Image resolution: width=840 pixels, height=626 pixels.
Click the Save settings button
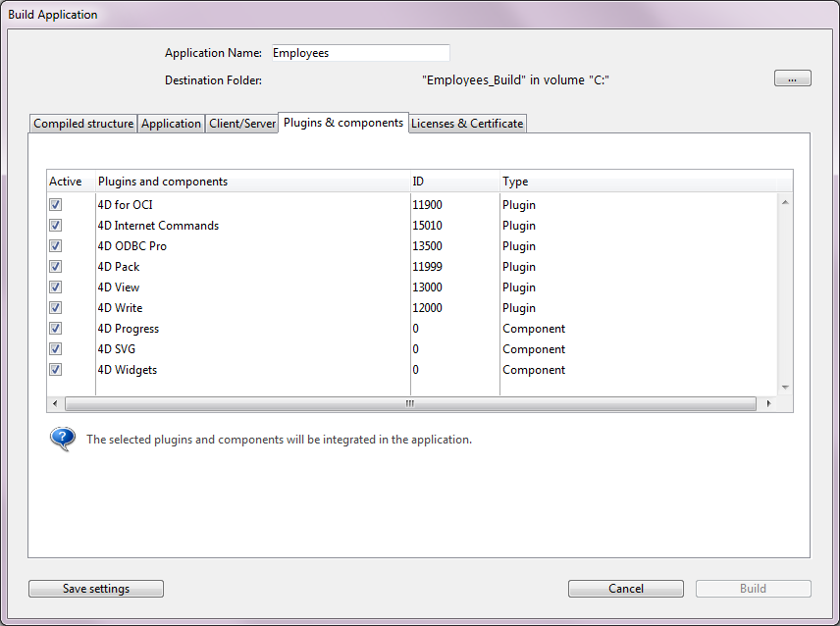tap(96, 589)
